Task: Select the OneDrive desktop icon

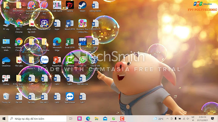Action: point(6,61)
